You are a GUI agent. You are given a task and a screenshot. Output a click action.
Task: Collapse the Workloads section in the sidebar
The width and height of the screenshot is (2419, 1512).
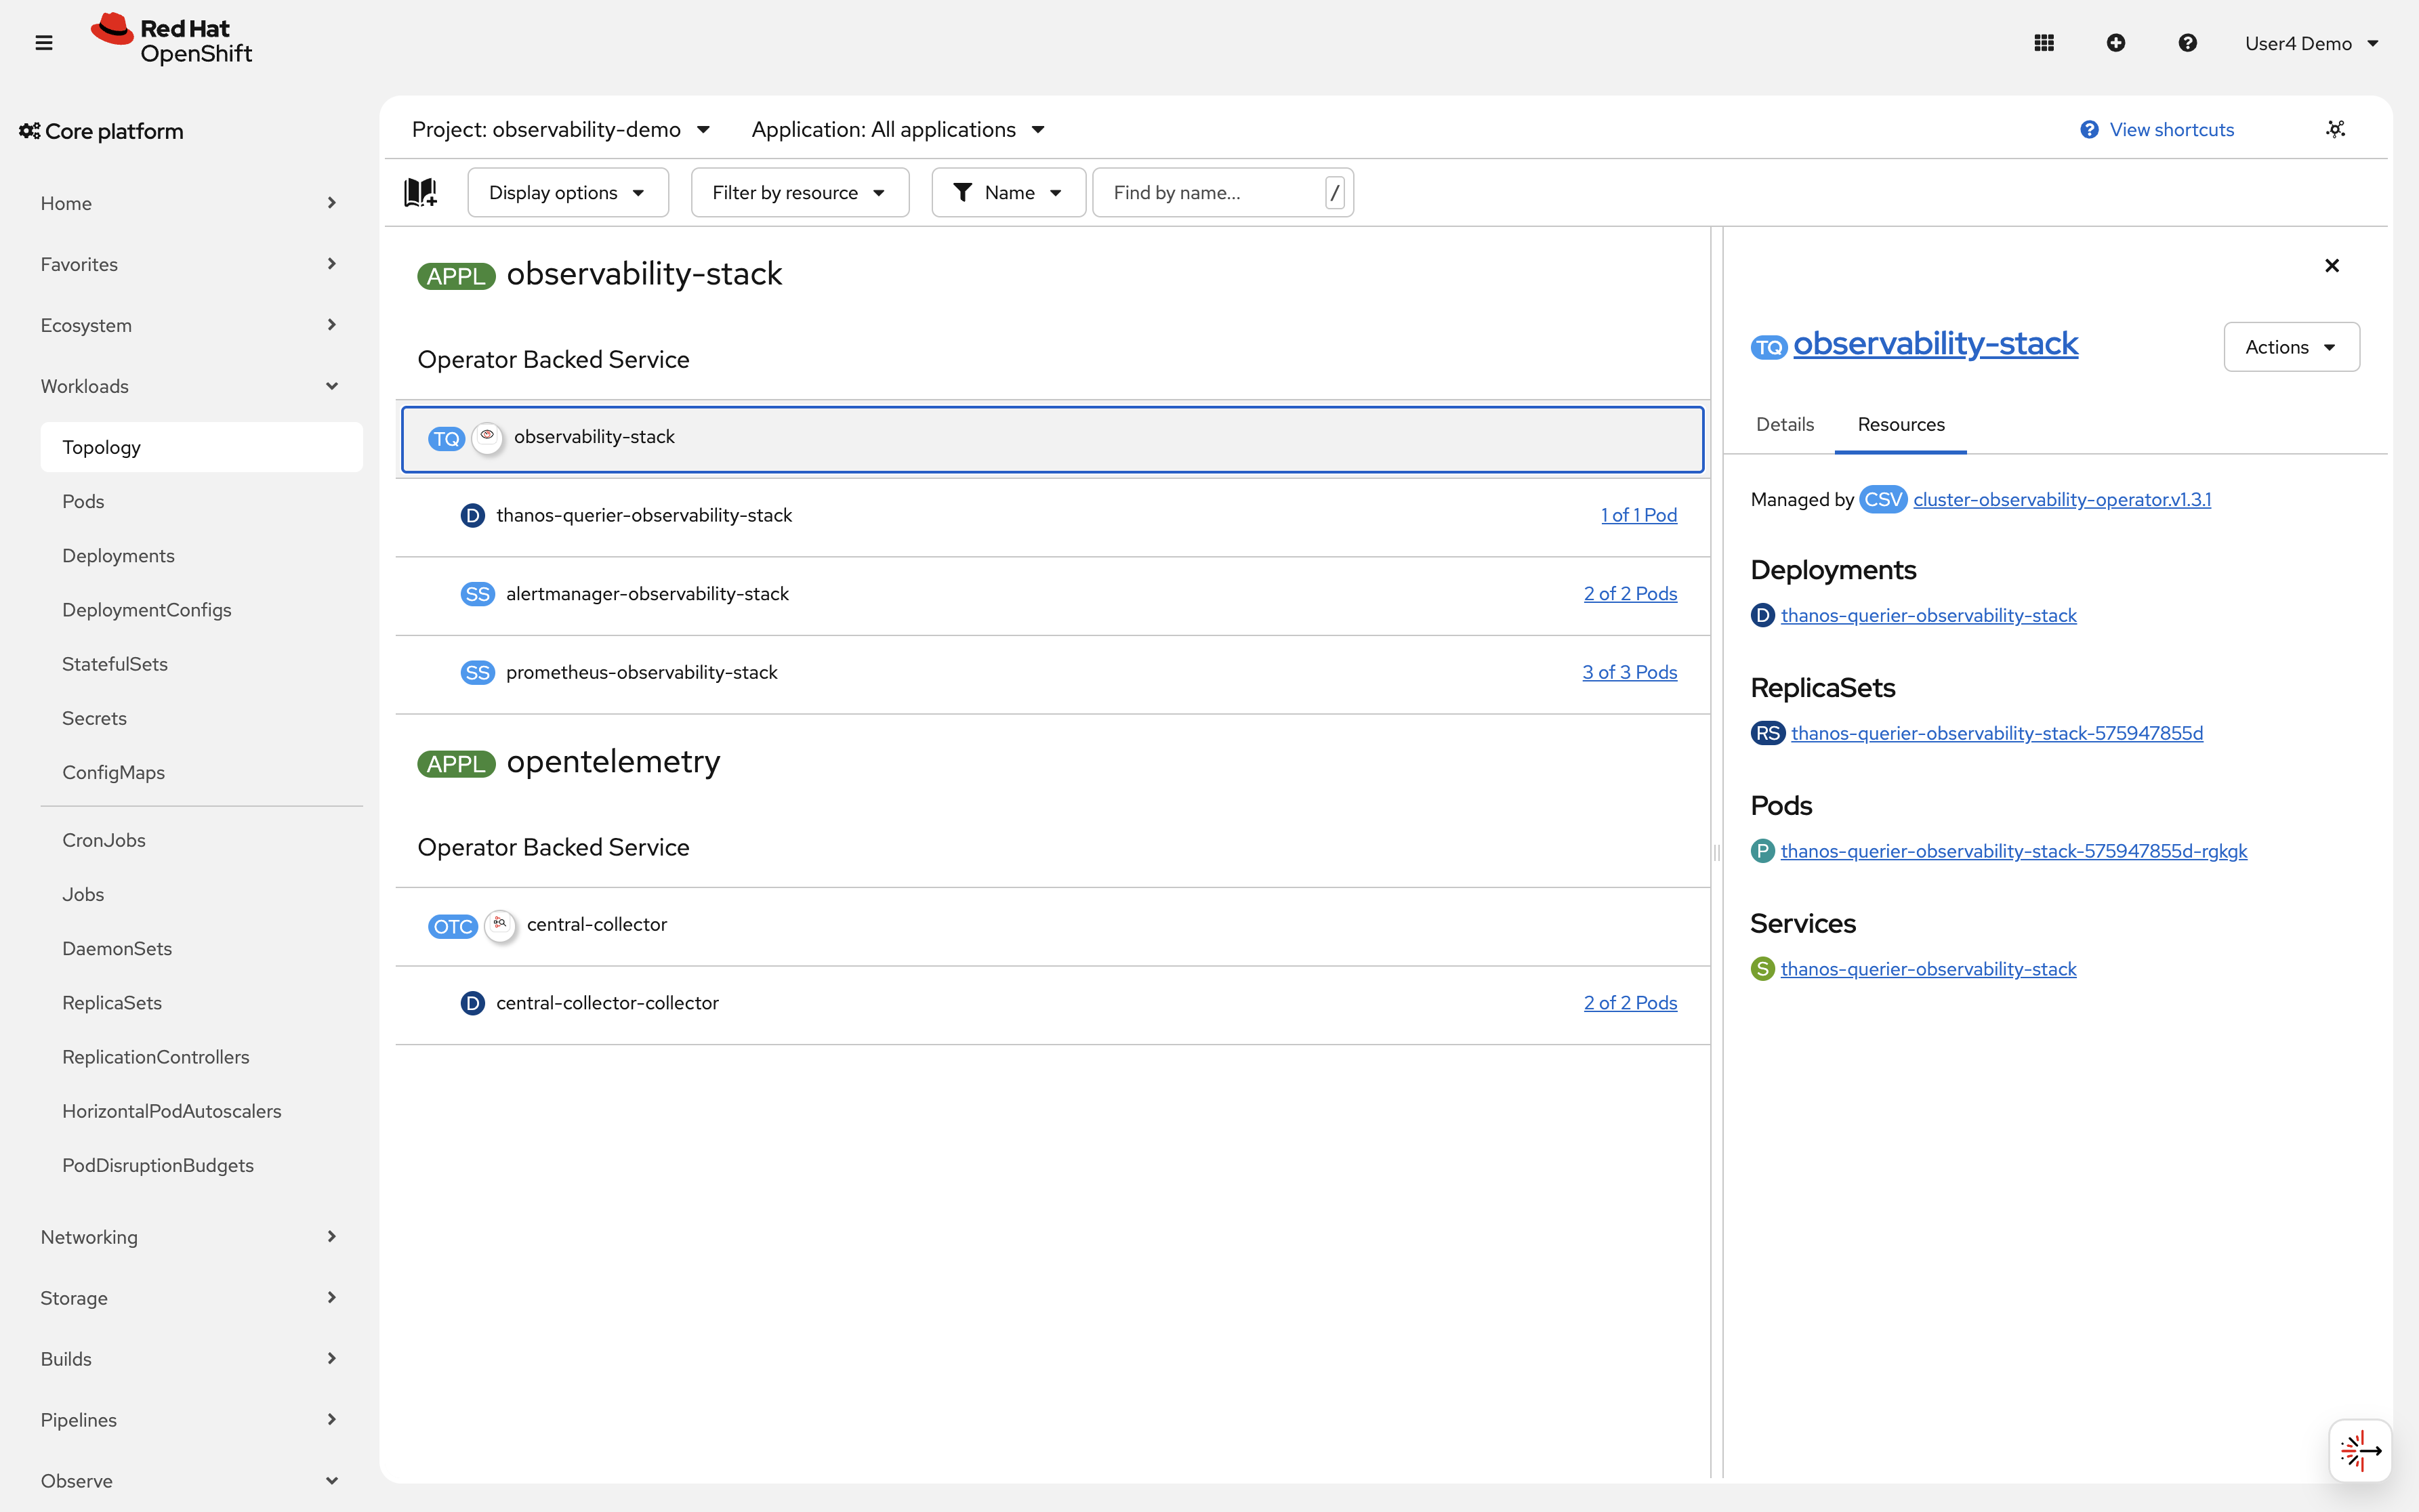tap(331, 385)
